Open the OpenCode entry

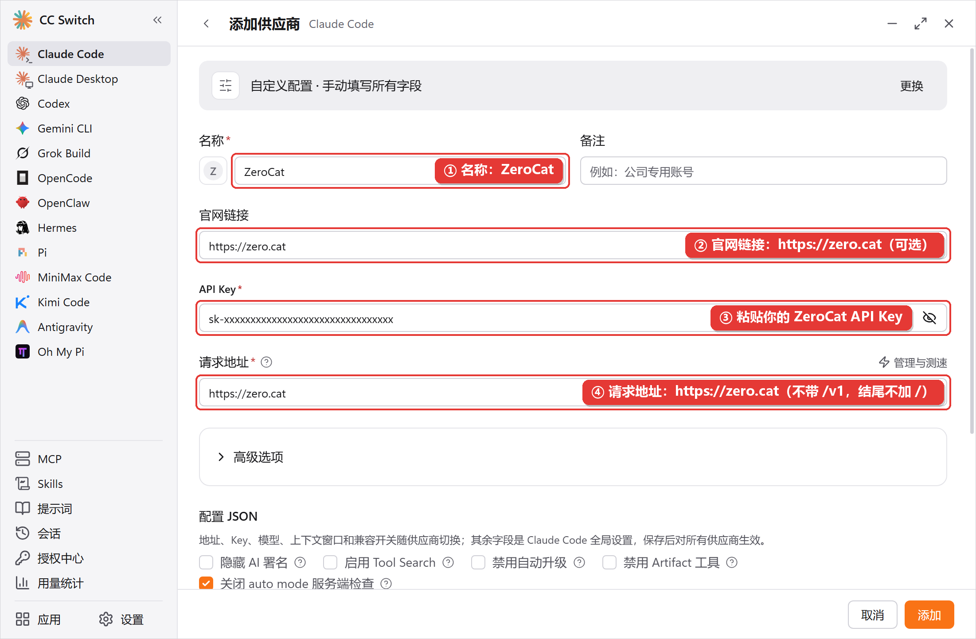pyautogui.click(x=89, y=178)
